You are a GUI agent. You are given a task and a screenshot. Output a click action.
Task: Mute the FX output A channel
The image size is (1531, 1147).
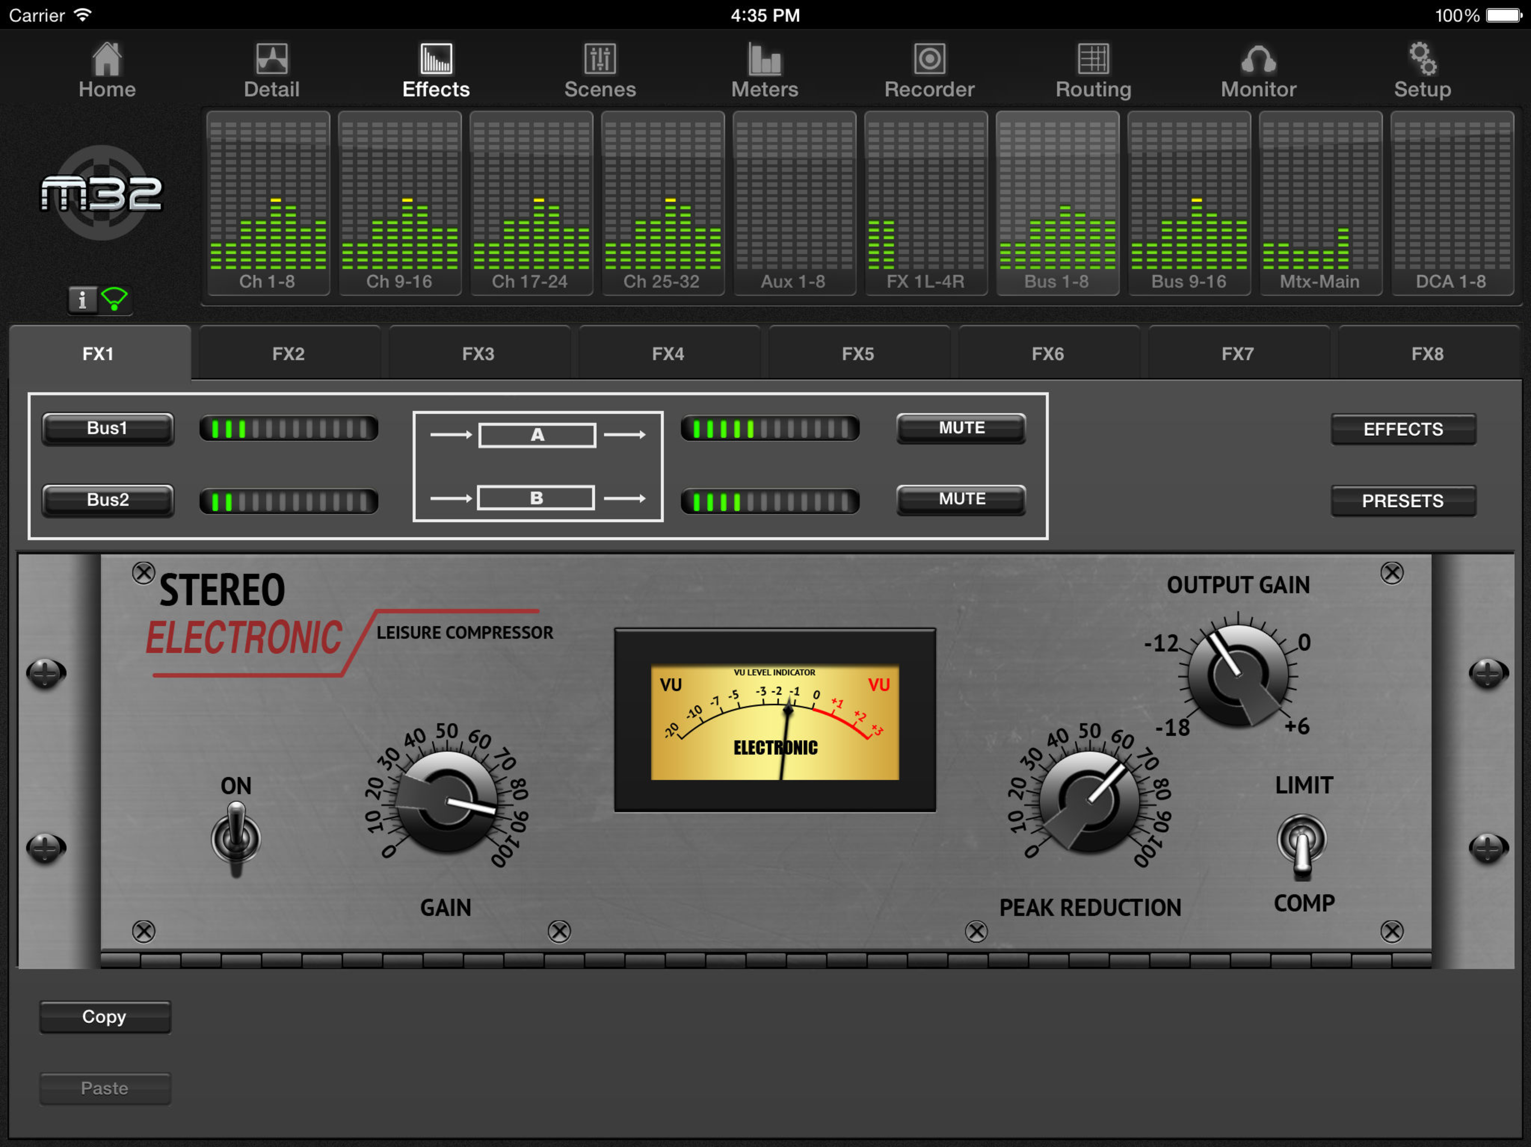click(961, 428)
